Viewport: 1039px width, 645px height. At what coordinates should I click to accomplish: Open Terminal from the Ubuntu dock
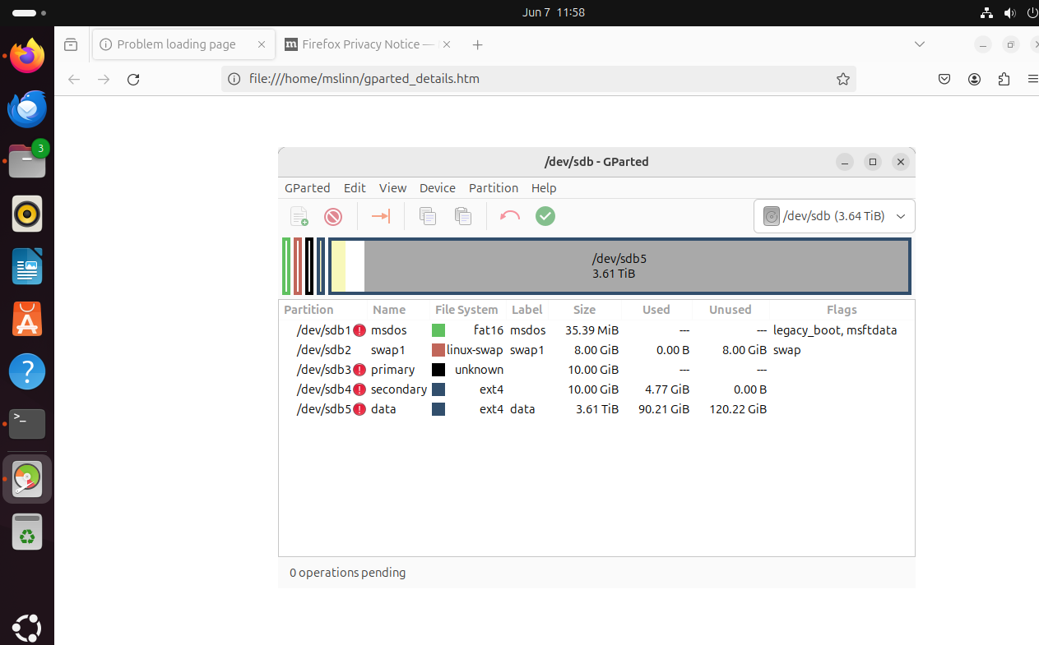click(x=27, y=423)
